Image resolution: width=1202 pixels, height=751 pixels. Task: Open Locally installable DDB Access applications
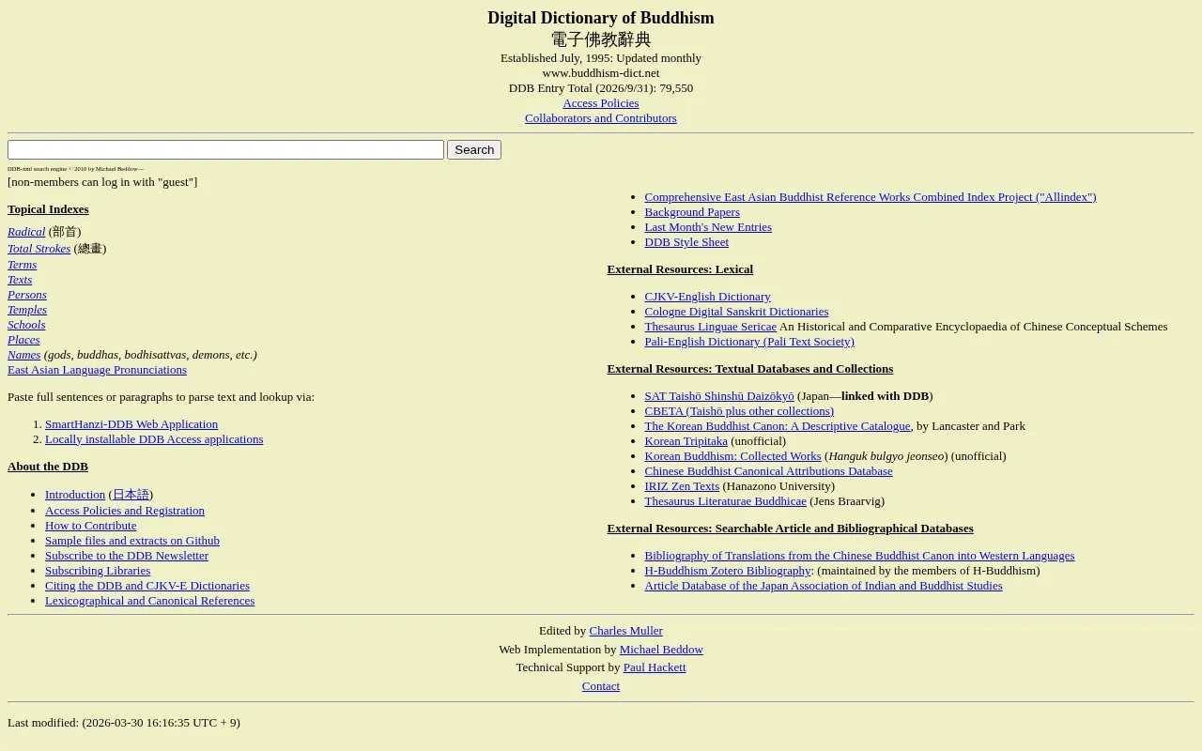[x=154, y=439]
